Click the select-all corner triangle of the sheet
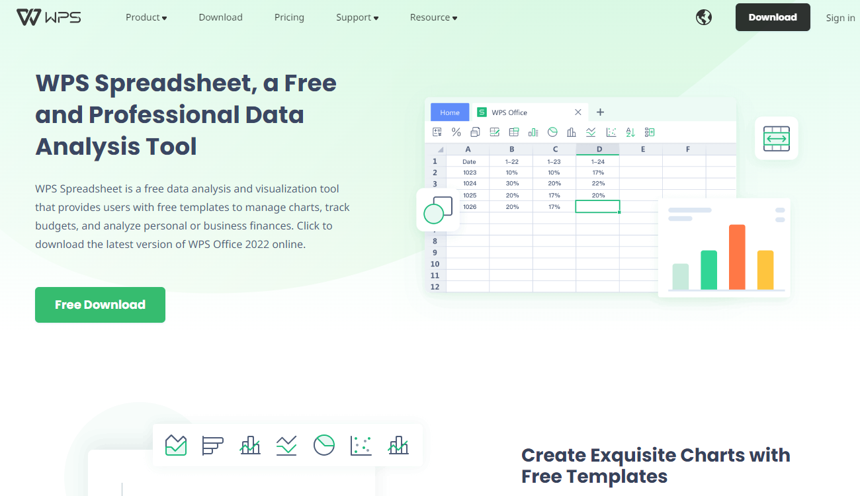This screenshot has height=496, width=860. (x=441, y=149)
